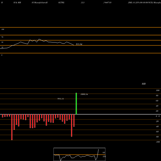
Task: Click the price label 991.11
Action: (x=61, y=99)
